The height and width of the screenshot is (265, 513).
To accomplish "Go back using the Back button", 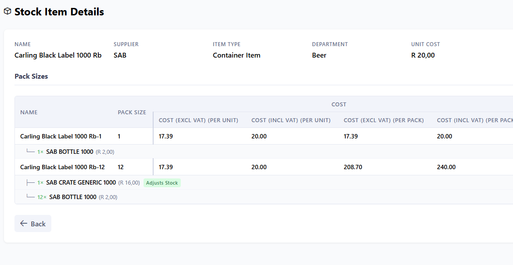I will pyautogui.click(x=33, y=223).
